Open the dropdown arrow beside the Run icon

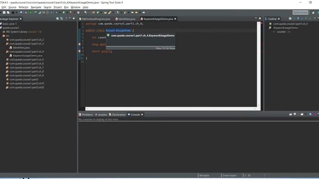[x=67, y=12]
